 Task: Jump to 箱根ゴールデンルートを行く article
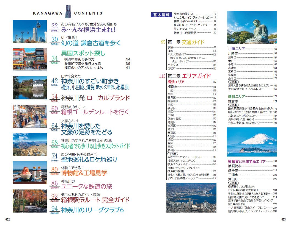click(x=95, y=112)
